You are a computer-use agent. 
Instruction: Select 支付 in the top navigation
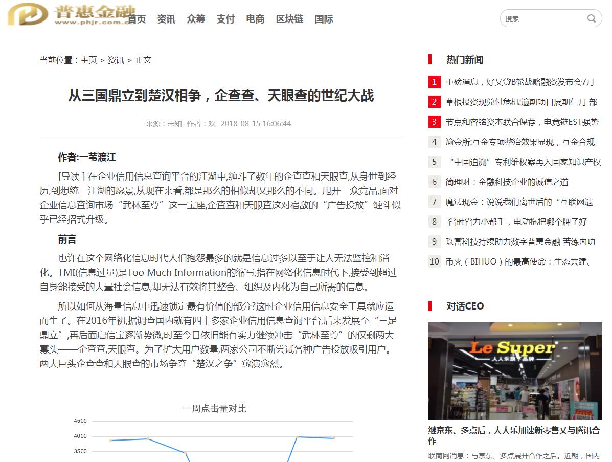point(225,19)
